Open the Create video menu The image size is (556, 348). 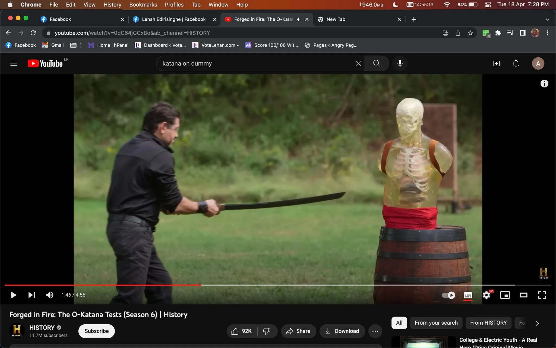pos(497,63)
